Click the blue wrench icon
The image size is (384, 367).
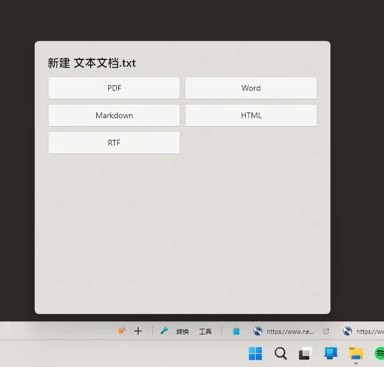coord(164,330)
